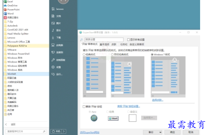Open the Windows 附件 folder

(x=13, y=58)
